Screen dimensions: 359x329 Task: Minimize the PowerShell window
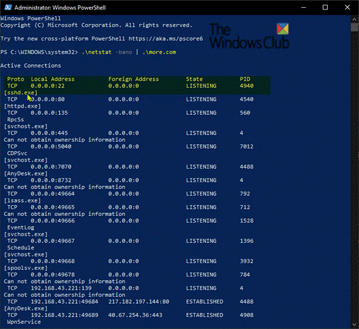click(x=303, y=8)
